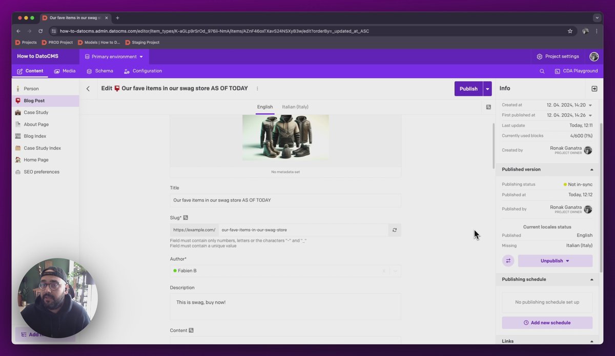Expand the First published at dropdown
The height and width of the screenshot is (356, 615).
coord(590,115)
